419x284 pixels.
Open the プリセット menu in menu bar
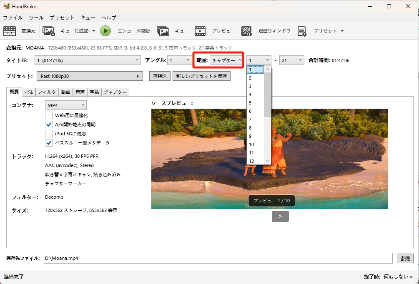(62, 17)
